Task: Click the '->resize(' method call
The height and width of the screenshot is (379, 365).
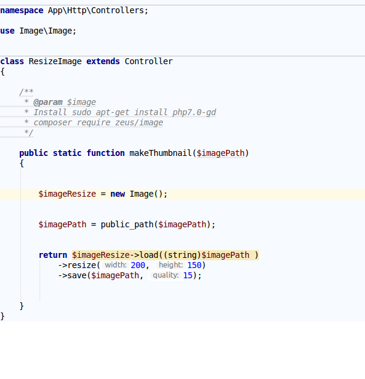Action: coord(79,266)
